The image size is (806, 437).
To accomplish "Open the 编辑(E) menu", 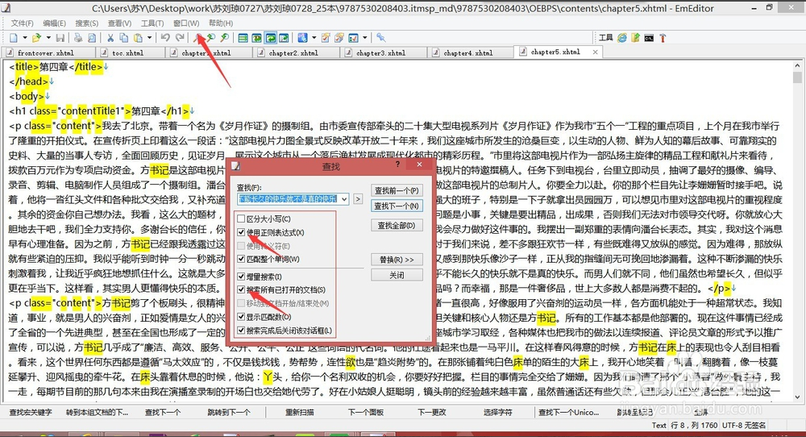I will click(54, 23).
